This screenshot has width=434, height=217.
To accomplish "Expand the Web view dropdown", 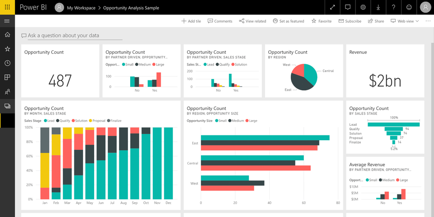I will coord(404,21).
